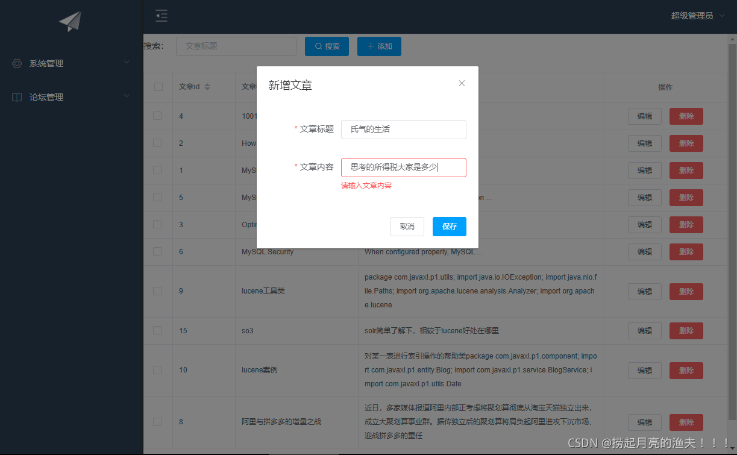
Task: Click the 取消 button in the dialog
Action: click(407, 227)
